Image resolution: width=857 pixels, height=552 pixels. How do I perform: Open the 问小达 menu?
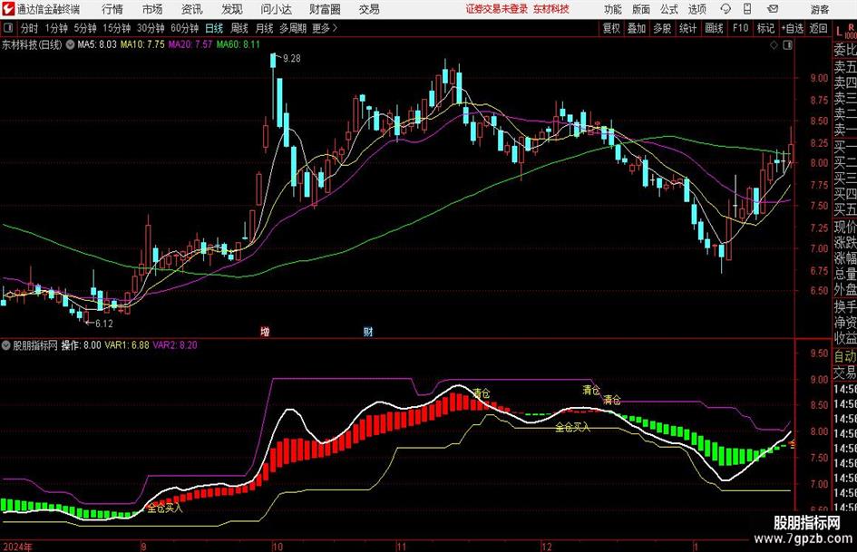[276, 9]
